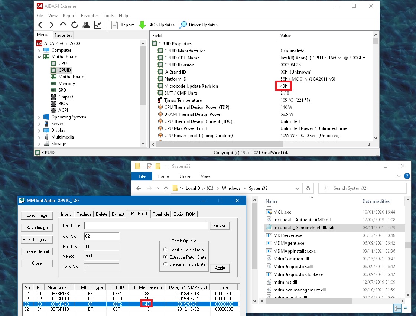
Task: Open AIDA64 File menu
Action: pos(40,15)
